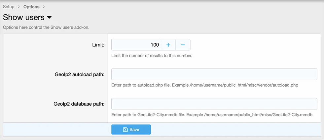Viewport: 324px width, 140px height.
Task: Click the chevron after Setup breadcrumb
Action: (x=19, y=7)
